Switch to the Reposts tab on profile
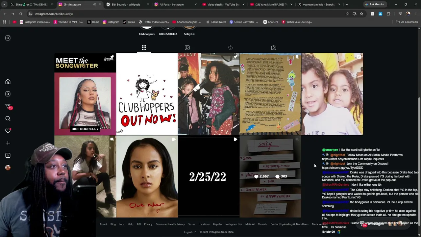Image resolution: width=421 pixels, height=237 pixels. pyautogui.click(x=230, y=48)
